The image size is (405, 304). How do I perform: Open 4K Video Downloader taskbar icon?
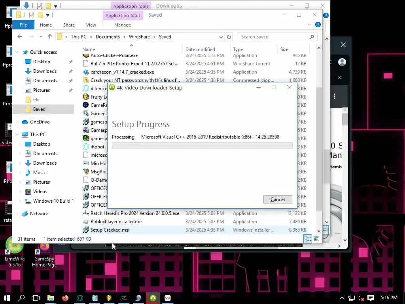153,298
